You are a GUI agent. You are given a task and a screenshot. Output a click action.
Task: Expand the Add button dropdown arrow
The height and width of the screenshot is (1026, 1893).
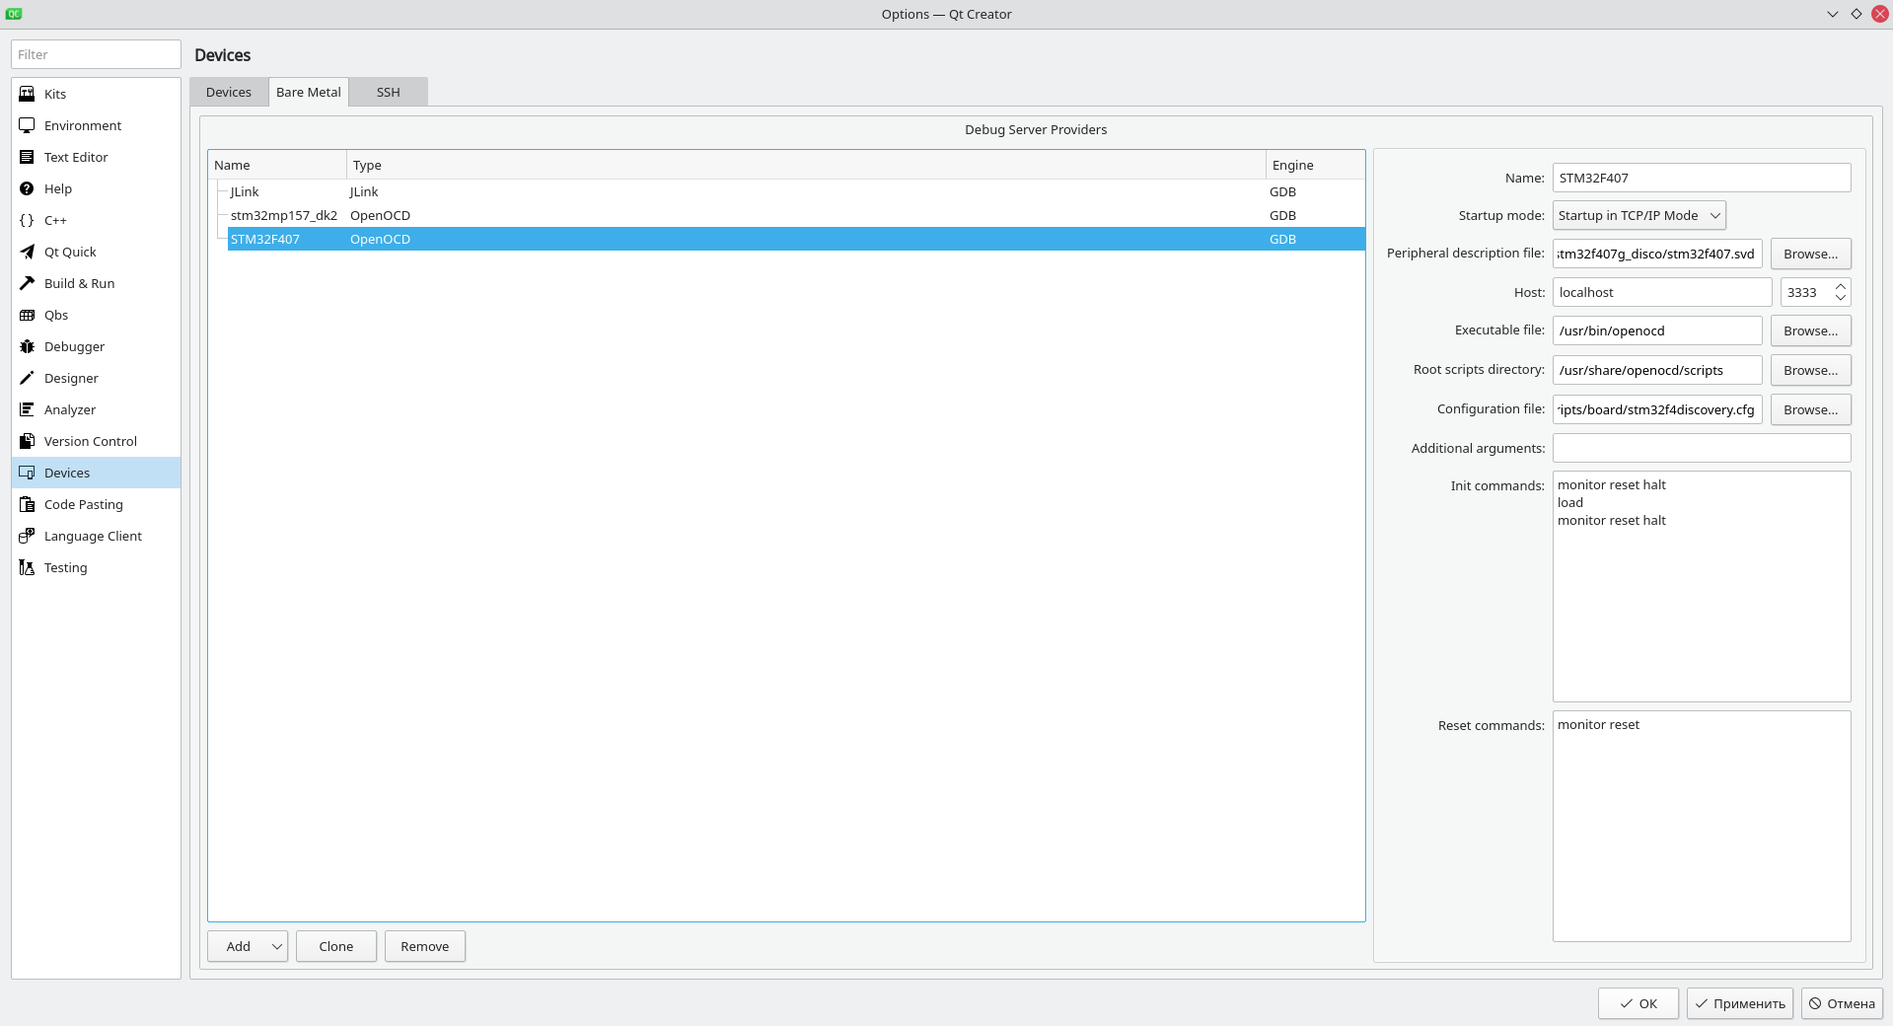click(x=277, y=946)
